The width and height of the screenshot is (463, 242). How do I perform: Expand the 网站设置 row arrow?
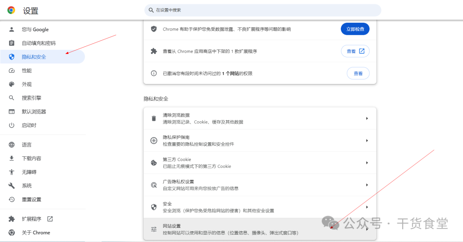(x=367, y=229)
